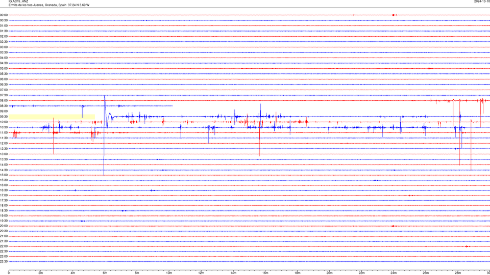Image resolution: width=490 pixels, height=275 pixels.
Task: Click the IG.ACTJ..HNZ station code title
Action: [x=18, y=1]
